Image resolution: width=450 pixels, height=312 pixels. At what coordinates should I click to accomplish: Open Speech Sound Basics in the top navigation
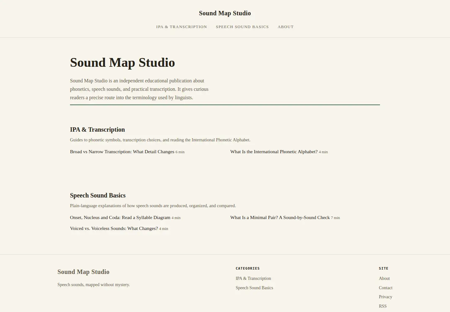[242, 27]
